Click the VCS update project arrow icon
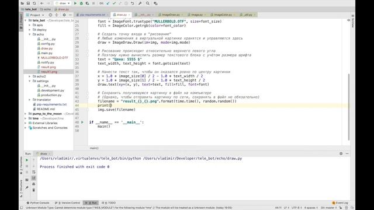Screen dimensions: 374x210 pyautogui.click(x=108, y=3)
